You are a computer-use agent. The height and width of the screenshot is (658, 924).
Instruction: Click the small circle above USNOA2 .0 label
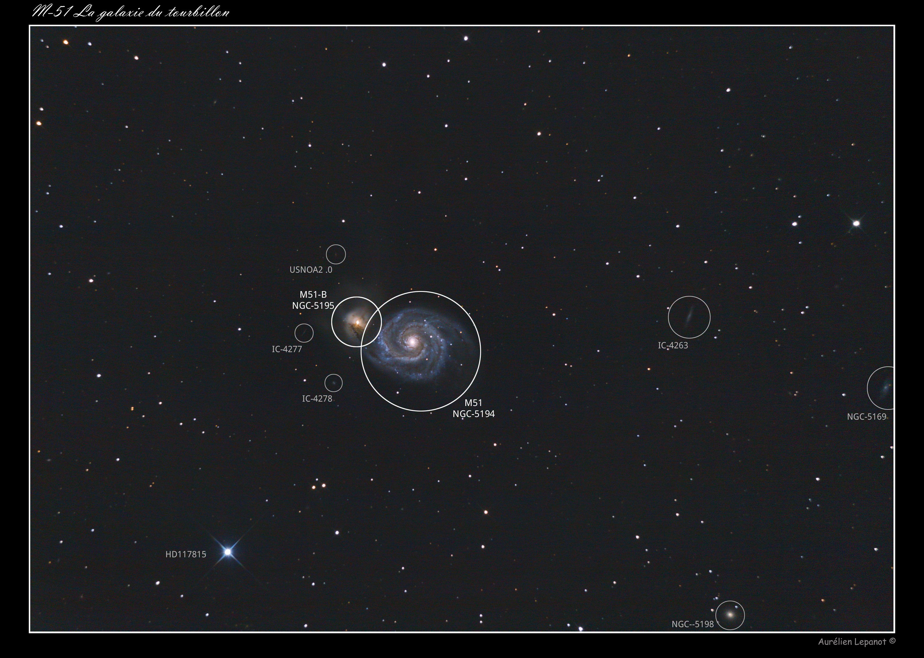click(x=336, y=254)
